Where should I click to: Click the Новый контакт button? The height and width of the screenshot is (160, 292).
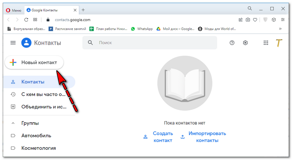click(34, 62)
